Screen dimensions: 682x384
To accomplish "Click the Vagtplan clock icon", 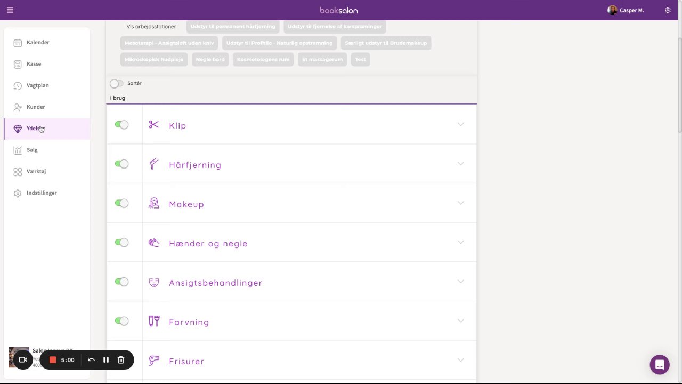I will click(x=18, y=85).
